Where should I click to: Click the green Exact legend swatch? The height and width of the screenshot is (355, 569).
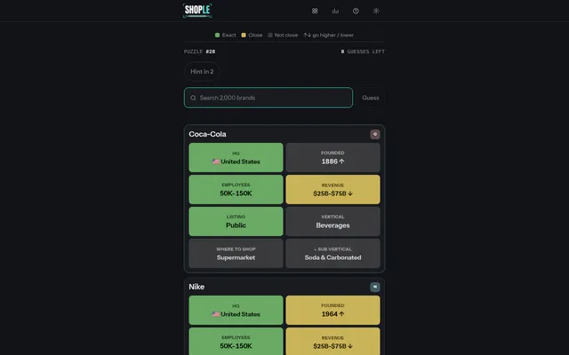pos(217,35)
